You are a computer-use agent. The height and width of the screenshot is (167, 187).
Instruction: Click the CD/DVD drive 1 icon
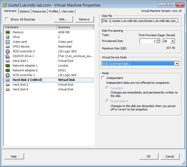click(x=7, y=56)
